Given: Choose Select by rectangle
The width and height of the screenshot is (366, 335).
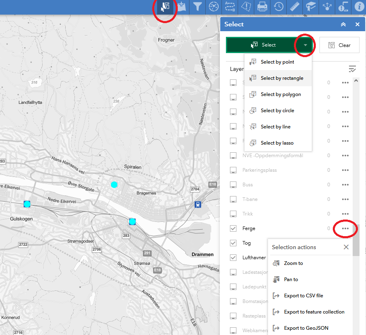Looking at the screenshot, I should 278,78.
